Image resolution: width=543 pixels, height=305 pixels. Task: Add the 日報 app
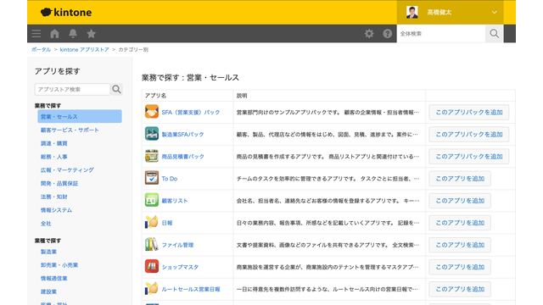click(x=460, y=223)
